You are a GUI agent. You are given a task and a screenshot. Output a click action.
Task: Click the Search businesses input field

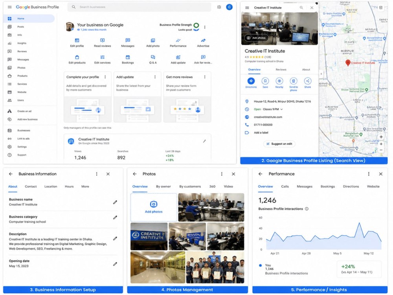[x=140, y=7]
